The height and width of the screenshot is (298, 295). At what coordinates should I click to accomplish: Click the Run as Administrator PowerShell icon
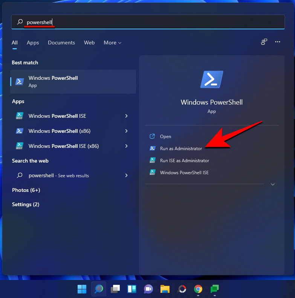[153, 148]
